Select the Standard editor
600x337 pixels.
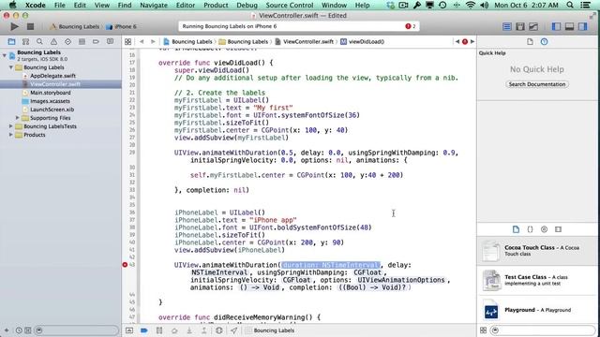point(506,26)
